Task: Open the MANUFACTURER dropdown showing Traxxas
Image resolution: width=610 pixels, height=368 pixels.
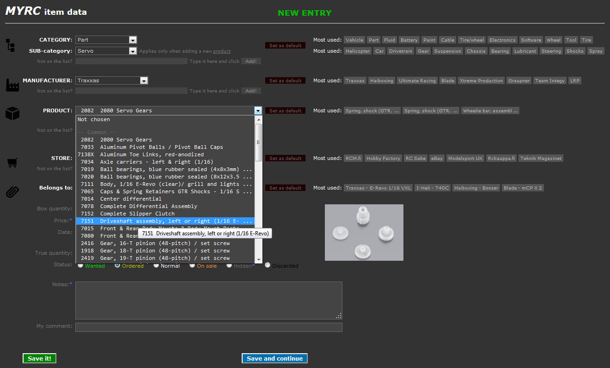Action: pos(111,80)
